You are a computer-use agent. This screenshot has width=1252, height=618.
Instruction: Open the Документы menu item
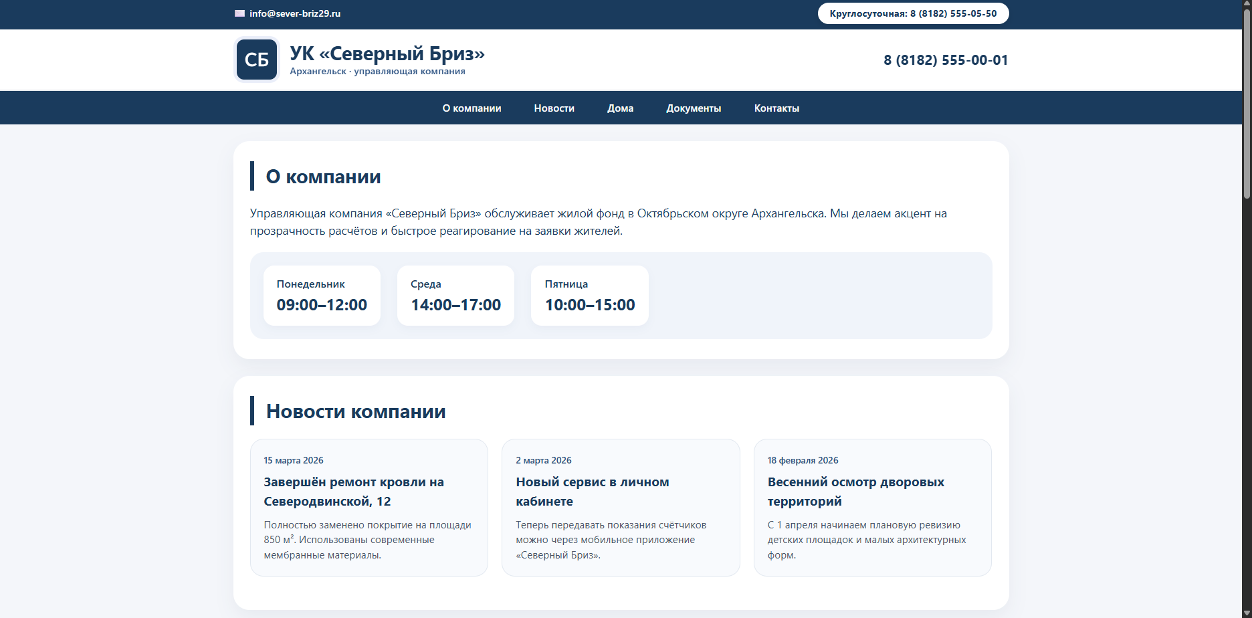tap(694, 108)
